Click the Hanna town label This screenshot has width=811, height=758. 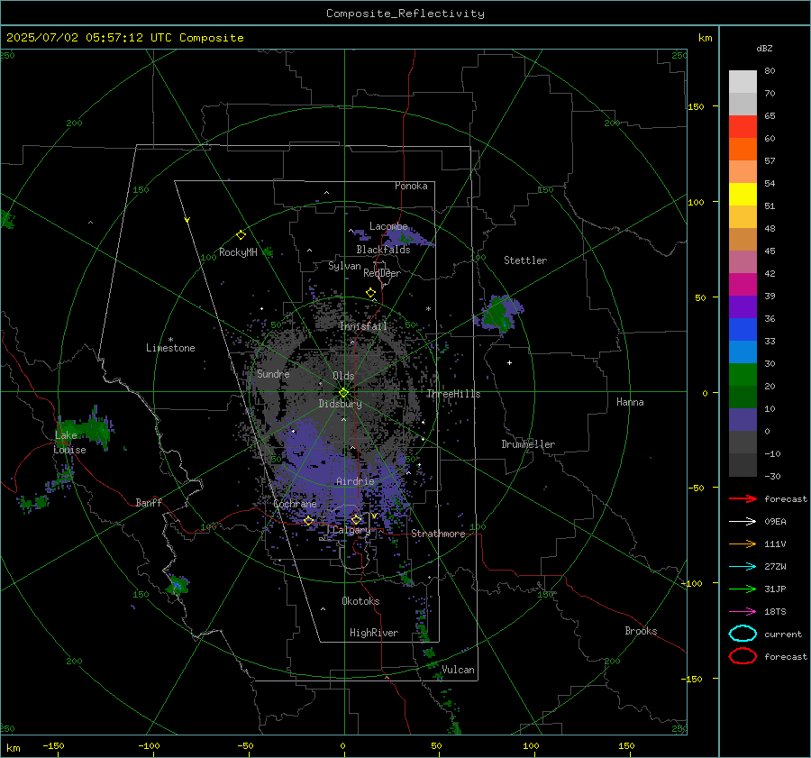(630, 402)
